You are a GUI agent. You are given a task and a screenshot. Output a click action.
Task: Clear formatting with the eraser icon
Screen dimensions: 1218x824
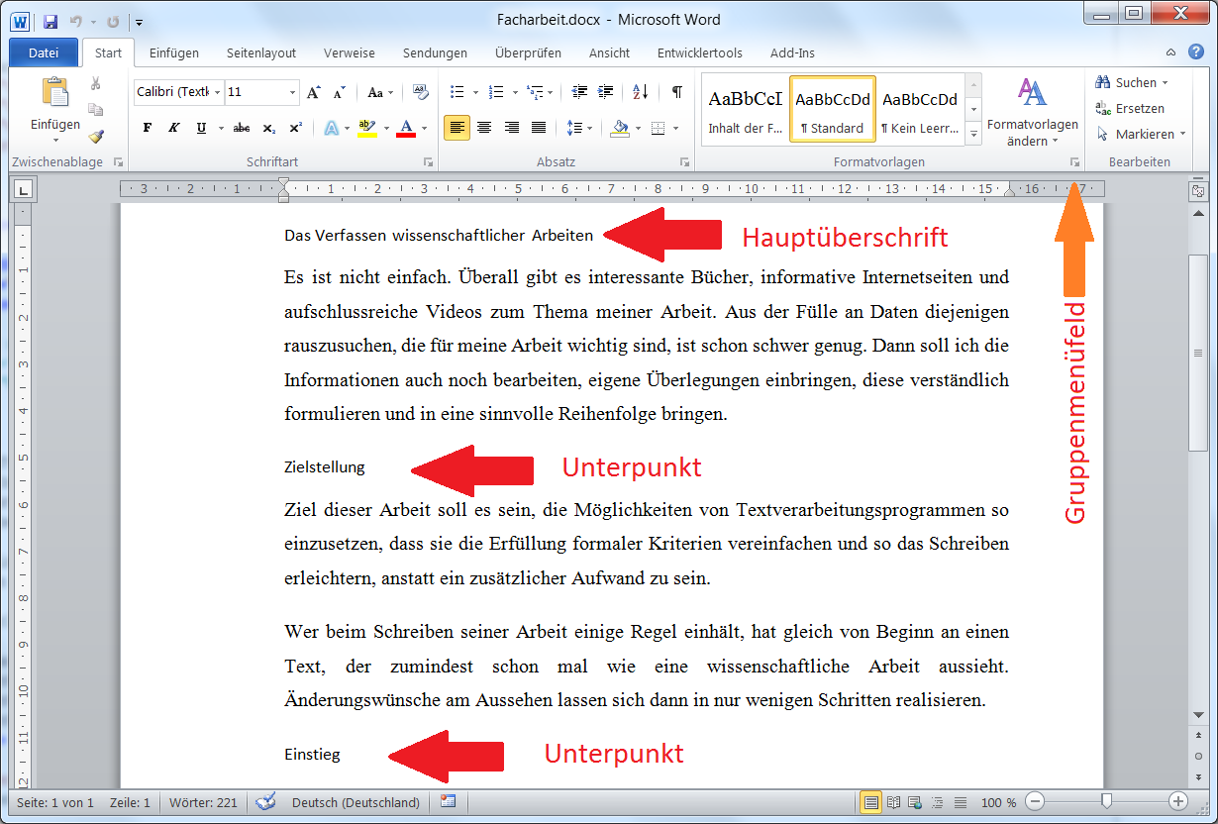(421, 92)
